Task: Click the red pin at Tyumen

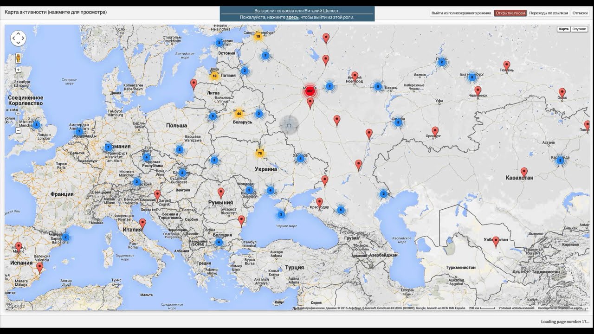Action: 507,66
